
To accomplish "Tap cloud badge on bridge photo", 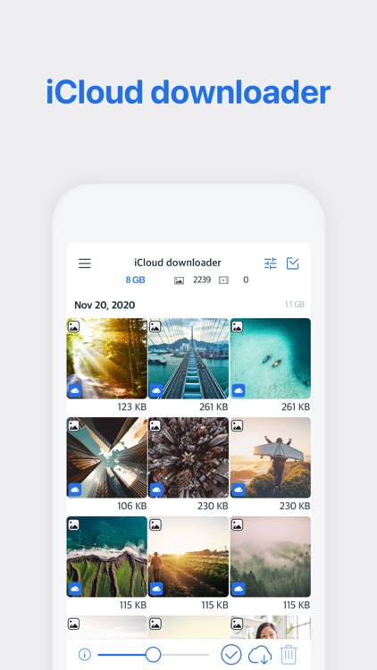I will pyautogui.click(x=156, y=390).
